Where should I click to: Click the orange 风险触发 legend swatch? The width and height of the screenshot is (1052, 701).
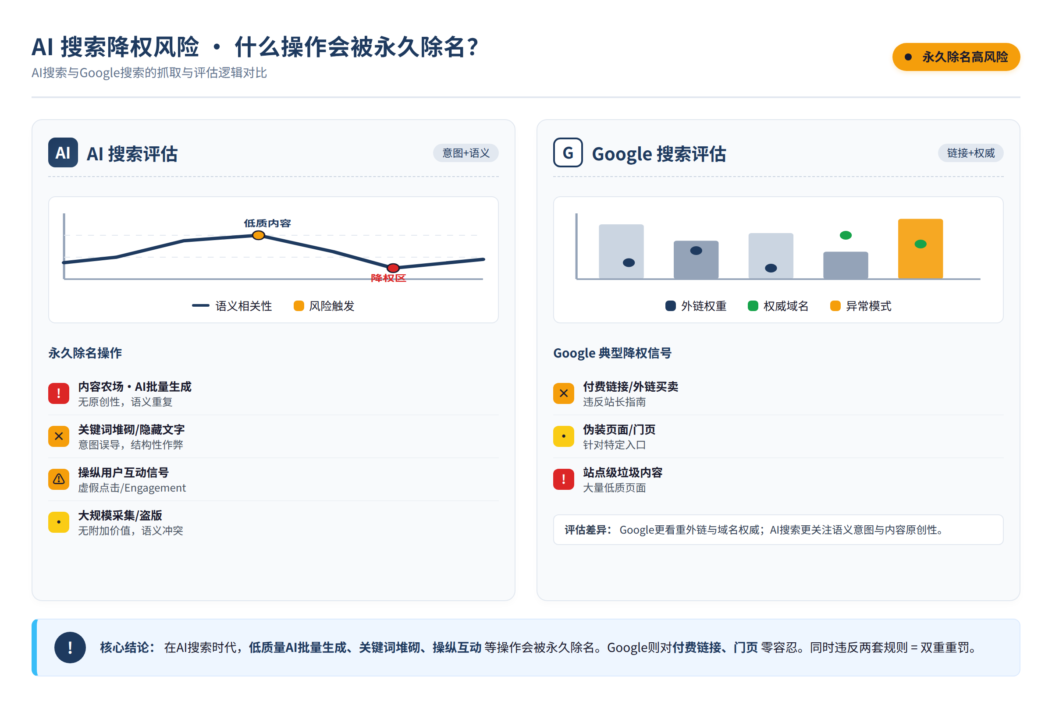[x=299, y=306]
